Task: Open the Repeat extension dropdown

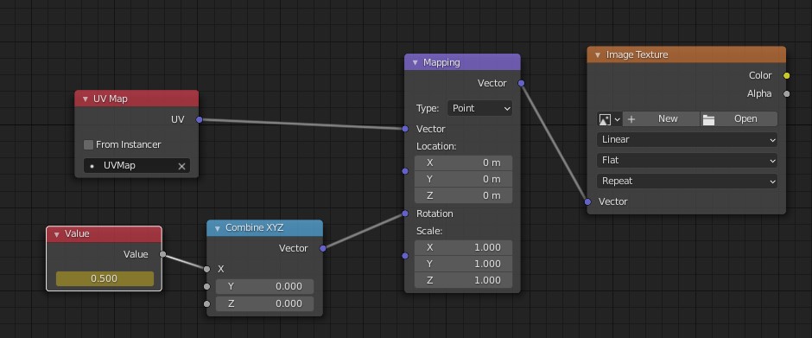Action: click(688, 181)
